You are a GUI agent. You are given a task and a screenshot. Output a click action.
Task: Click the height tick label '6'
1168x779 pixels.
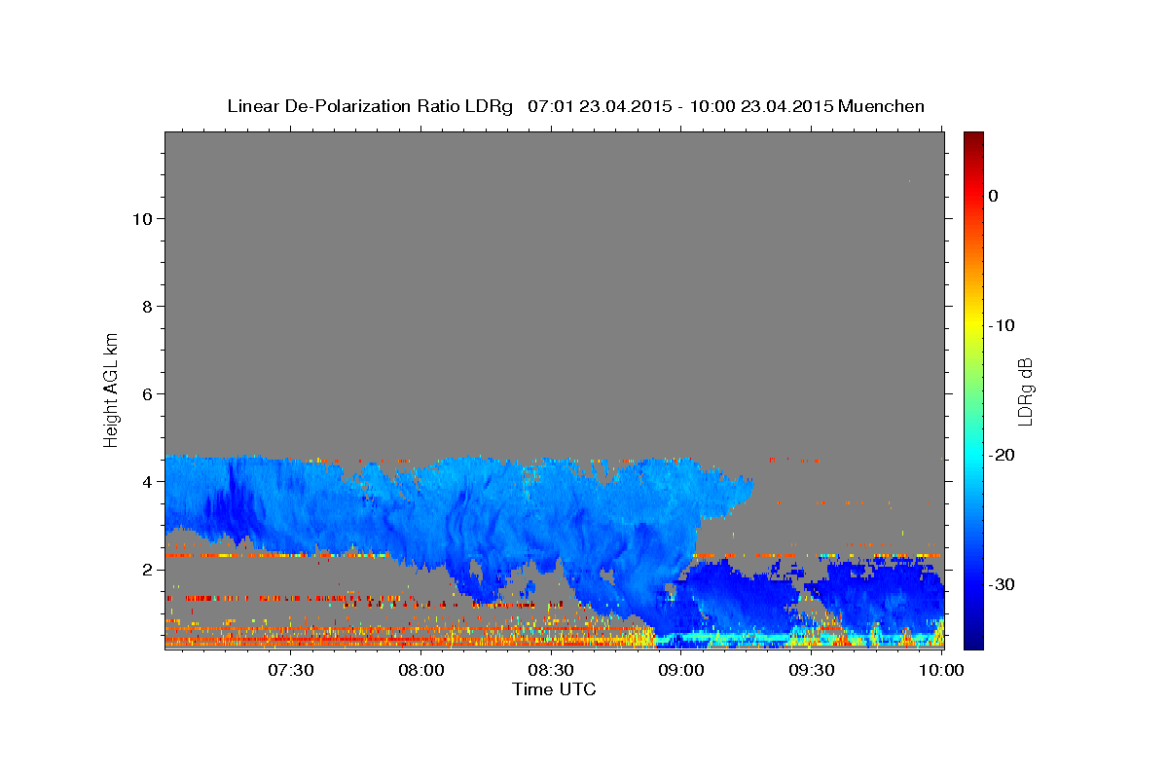click(146, 394)
